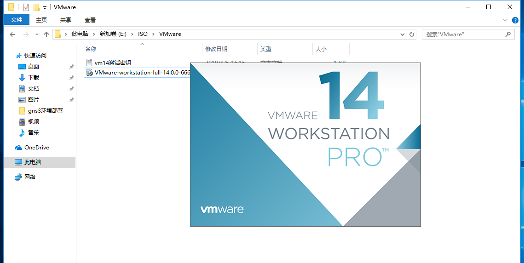Open gns3环境部署 folder in navigation pane

(x=46, y=111)
